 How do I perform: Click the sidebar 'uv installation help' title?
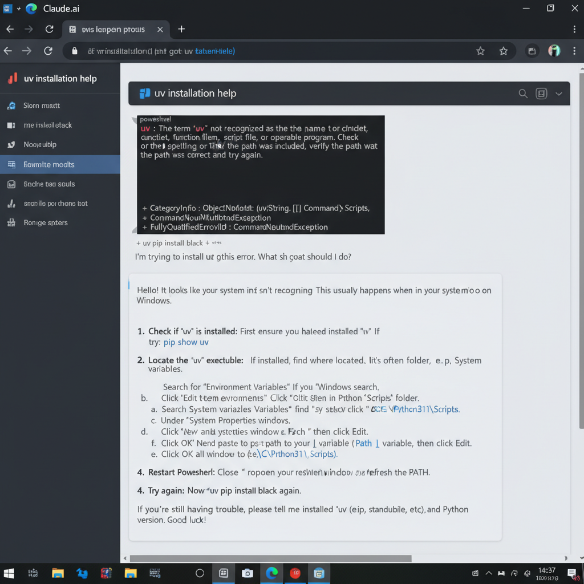pos(60,79)
